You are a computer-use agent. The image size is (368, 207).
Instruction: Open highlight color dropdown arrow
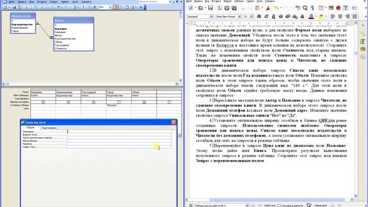tap(326, 17)
